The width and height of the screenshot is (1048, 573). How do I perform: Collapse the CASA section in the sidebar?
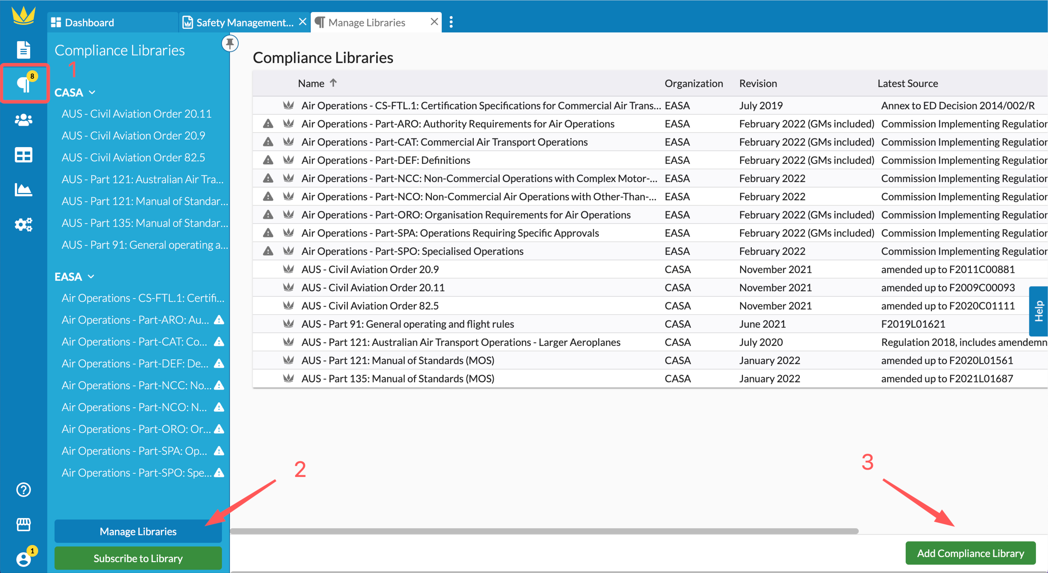coord(92,92)
